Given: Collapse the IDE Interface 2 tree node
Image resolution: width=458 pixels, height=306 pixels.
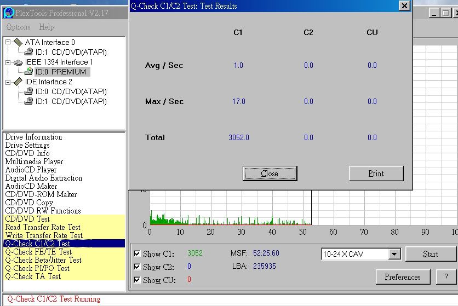Looking at the screenshot, I should [x=8, y=82].
